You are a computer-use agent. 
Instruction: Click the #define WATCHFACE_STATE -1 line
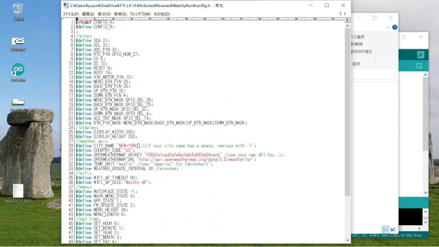pos(106,192)
